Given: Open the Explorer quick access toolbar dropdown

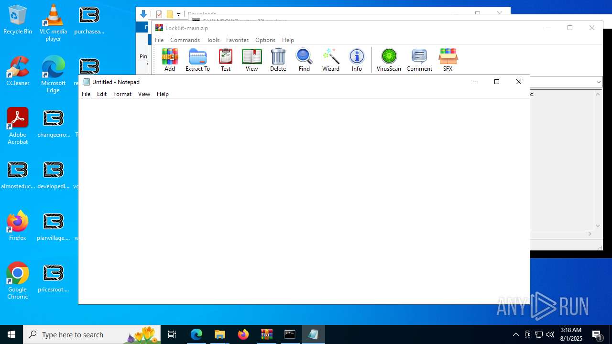Looking at the screenshot, I should (178, 15).
